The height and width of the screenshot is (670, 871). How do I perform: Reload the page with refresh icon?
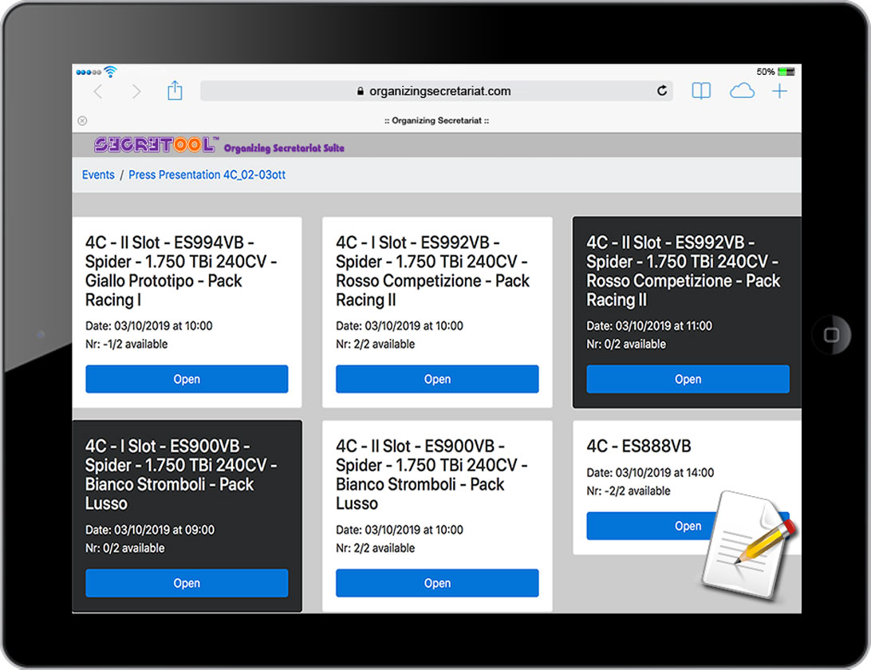point(661,91)
